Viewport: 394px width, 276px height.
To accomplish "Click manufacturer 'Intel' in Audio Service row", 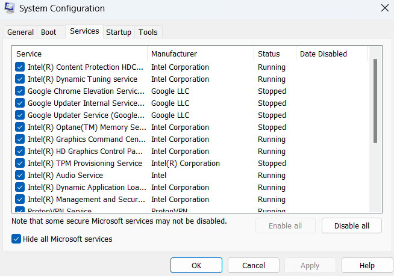I will [158, 176].
